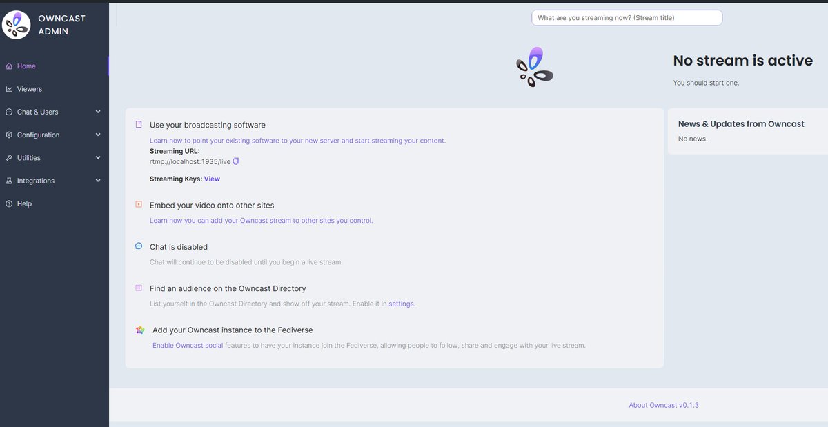The height and width of the screenshot is (427, 828).
Task: Click the Home house icon in the sidebar
Action: pos(9,66)
